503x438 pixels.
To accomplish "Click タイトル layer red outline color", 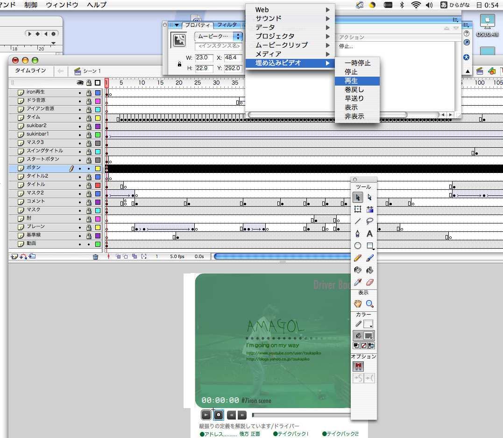I will pos(98,185).
